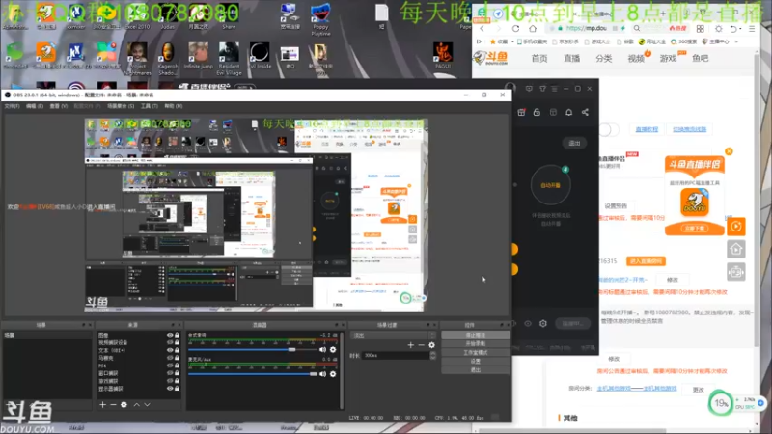The image size is (772, 434).
Task: Click the share icon in companion app
Action: click(x=585, y=112)
